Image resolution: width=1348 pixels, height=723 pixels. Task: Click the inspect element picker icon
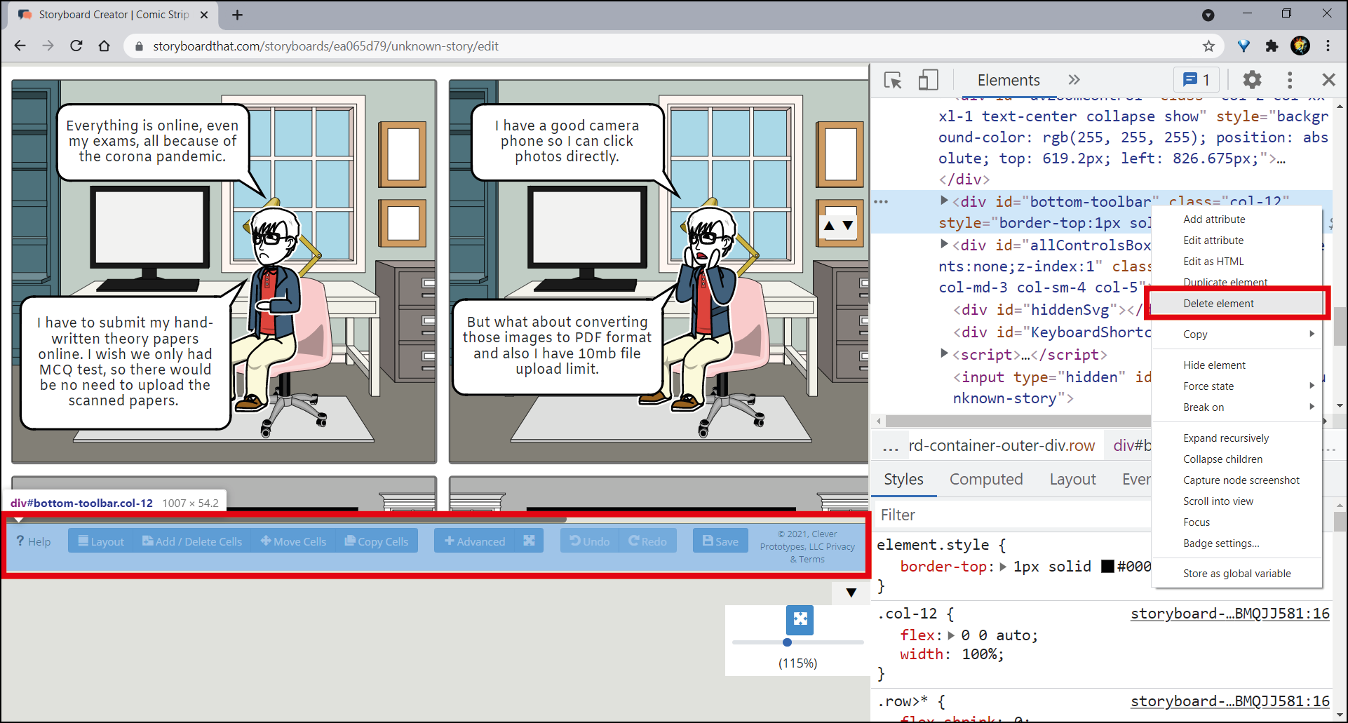[x=893, y=80]
